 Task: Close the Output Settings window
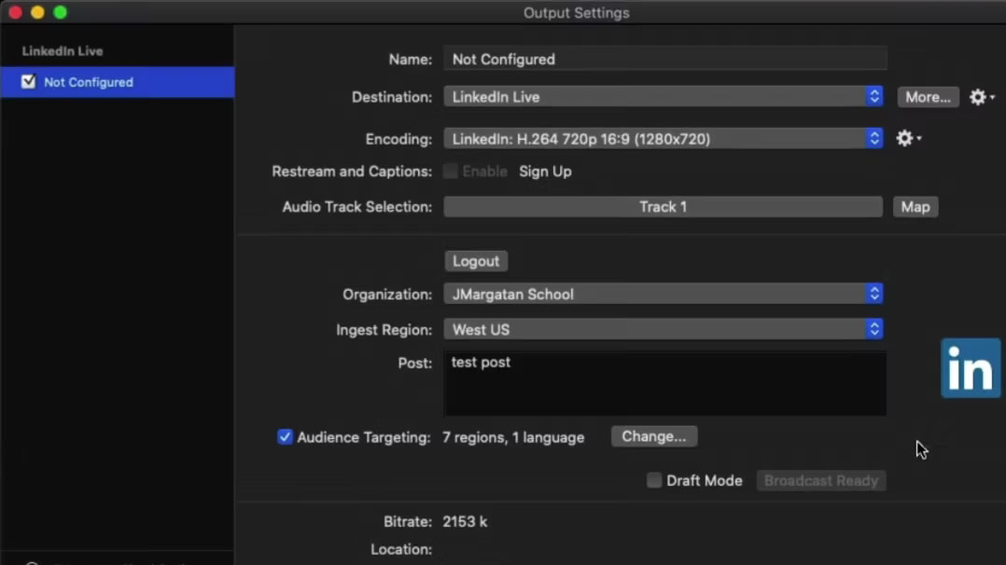(x=15, y=12)
